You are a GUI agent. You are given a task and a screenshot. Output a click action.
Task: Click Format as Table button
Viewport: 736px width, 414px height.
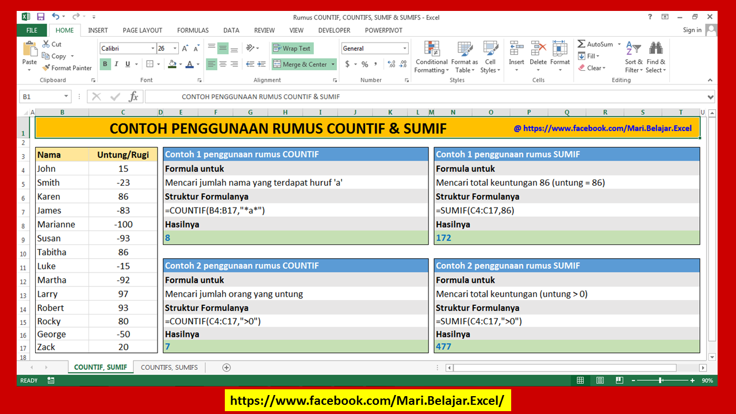click(465, 57)
